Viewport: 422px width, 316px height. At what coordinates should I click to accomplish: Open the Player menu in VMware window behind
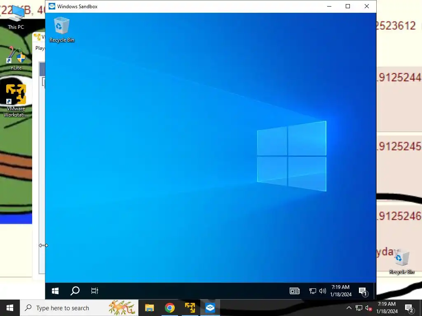coord(40,48)
